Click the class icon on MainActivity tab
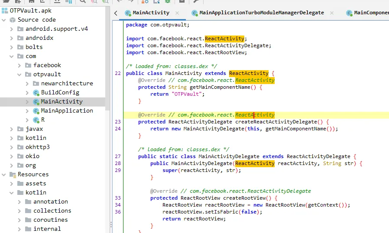The width and height of the screenshot is (389, 233). 128,13
